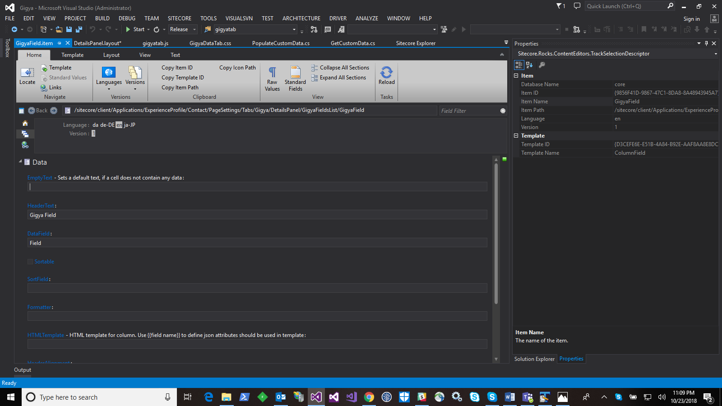Select ja-JP language
This screenshot has height=406, width=722.
tap(130, 125)
